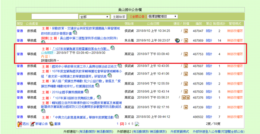
Task: Click 新增公告 text link
Action: [x=41, y=124]
